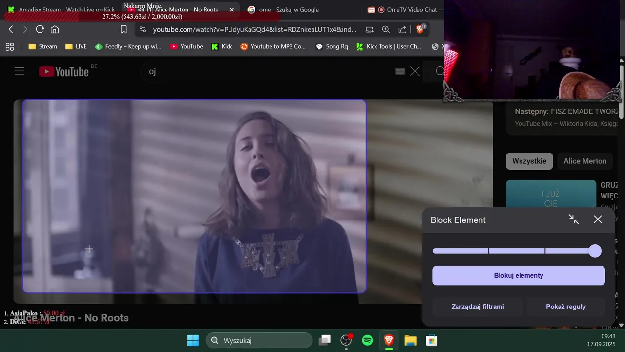Open Youtube to MP3 Converter bookmark
The image size is (625, 352).
(273, 46)
